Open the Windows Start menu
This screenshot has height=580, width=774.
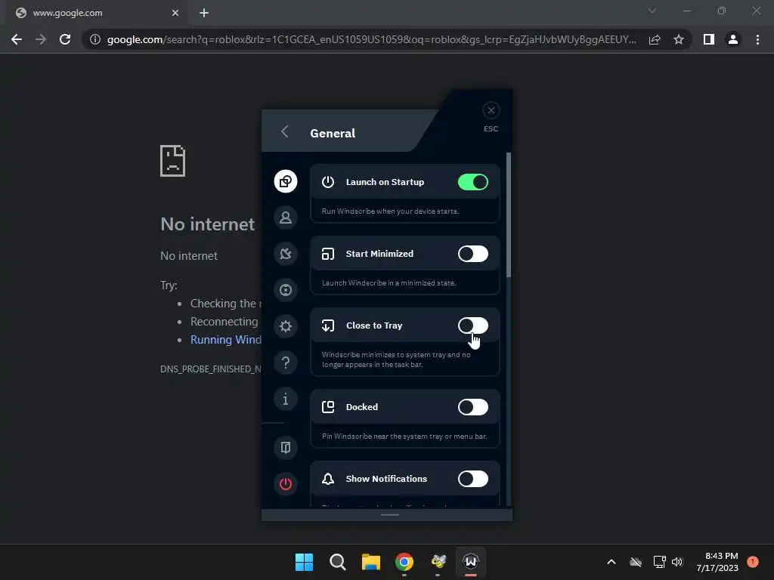304,562
